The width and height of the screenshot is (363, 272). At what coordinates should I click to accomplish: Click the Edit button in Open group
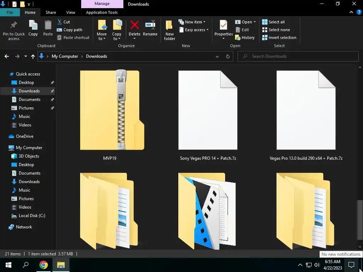click(x=242, y=30)
